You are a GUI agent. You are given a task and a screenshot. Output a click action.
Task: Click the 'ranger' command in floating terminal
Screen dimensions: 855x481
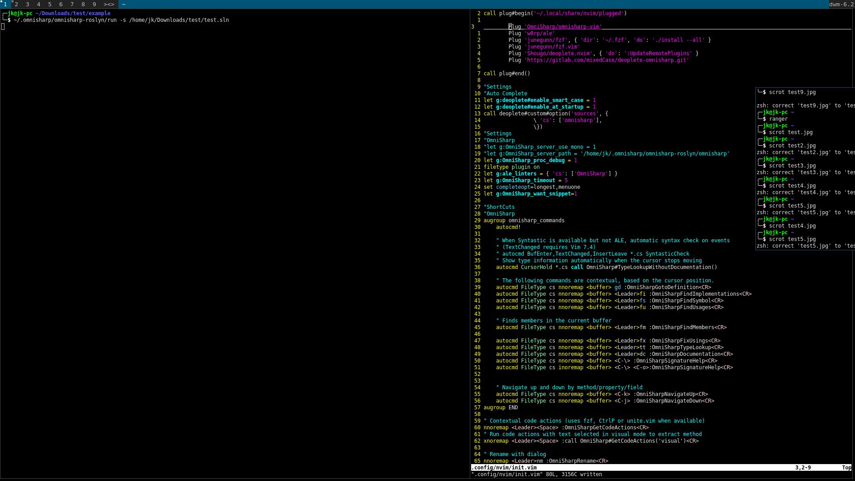coord(778,119)
